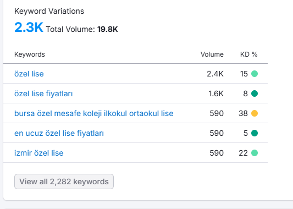The image size is (293, 209).
Task: Click the Volume column header
Action: coord(212,54)
